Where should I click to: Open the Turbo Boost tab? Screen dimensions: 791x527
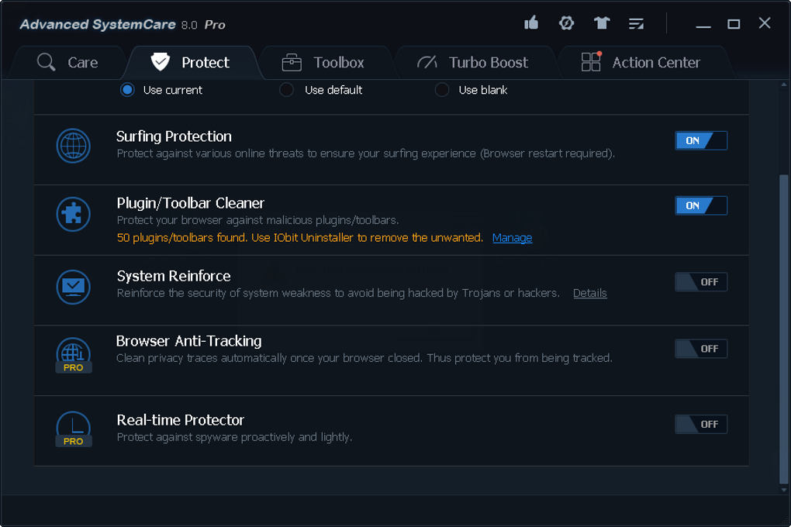point(473,63)
